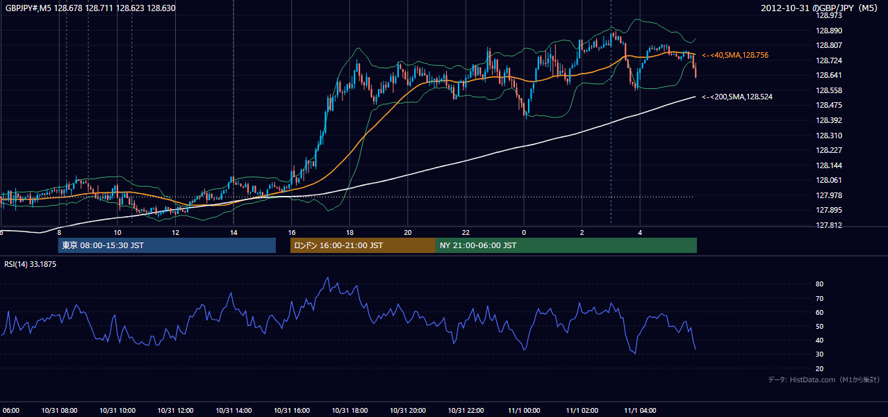
Task: Click price axis label 128.558
Action: coord(828,90)
